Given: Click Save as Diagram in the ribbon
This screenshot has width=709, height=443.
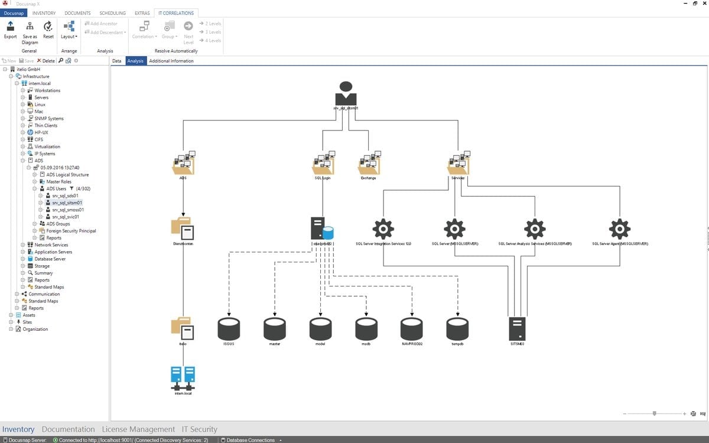Looking at the screenshot, I should tap(30, 33).
